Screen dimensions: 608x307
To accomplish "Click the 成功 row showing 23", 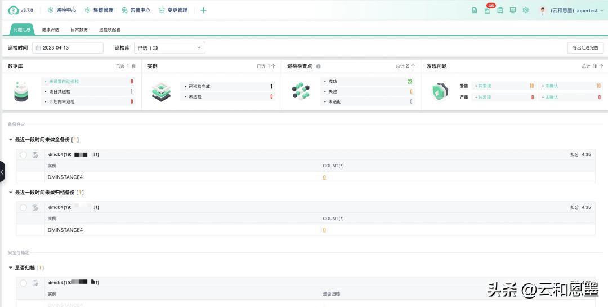I will pos(367,82).
